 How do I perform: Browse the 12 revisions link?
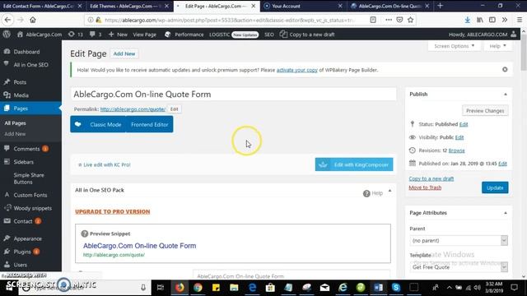(456, 150)
